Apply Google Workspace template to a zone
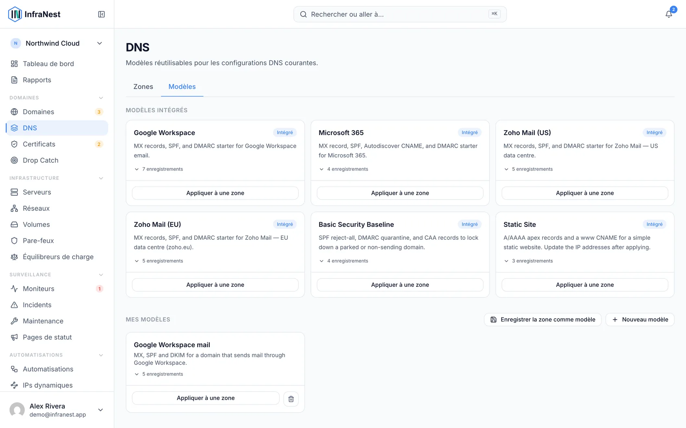The width and height of the screenshot is (686, 428). pyautogui.click(x=215, y=193)
